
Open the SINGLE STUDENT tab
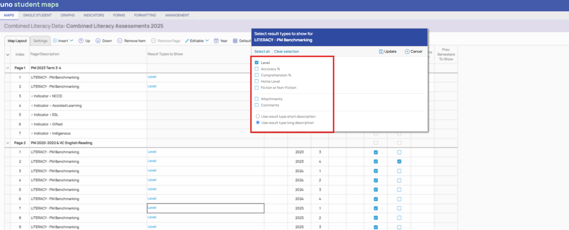click(x=37, y=15)
